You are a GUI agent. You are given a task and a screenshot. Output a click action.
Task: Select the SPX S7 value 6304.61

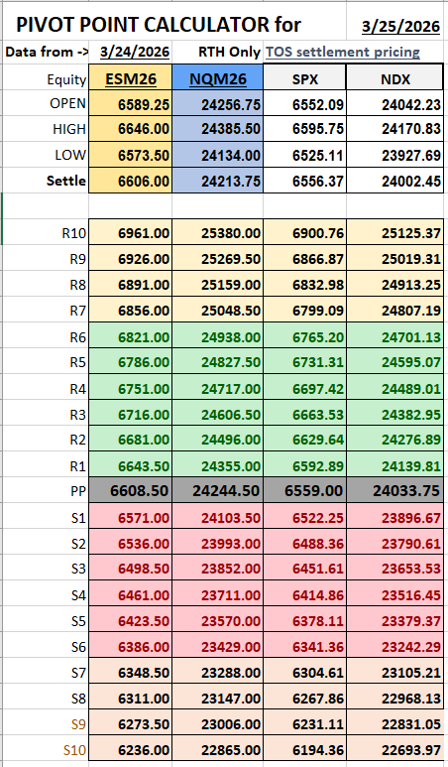[305, 672]
